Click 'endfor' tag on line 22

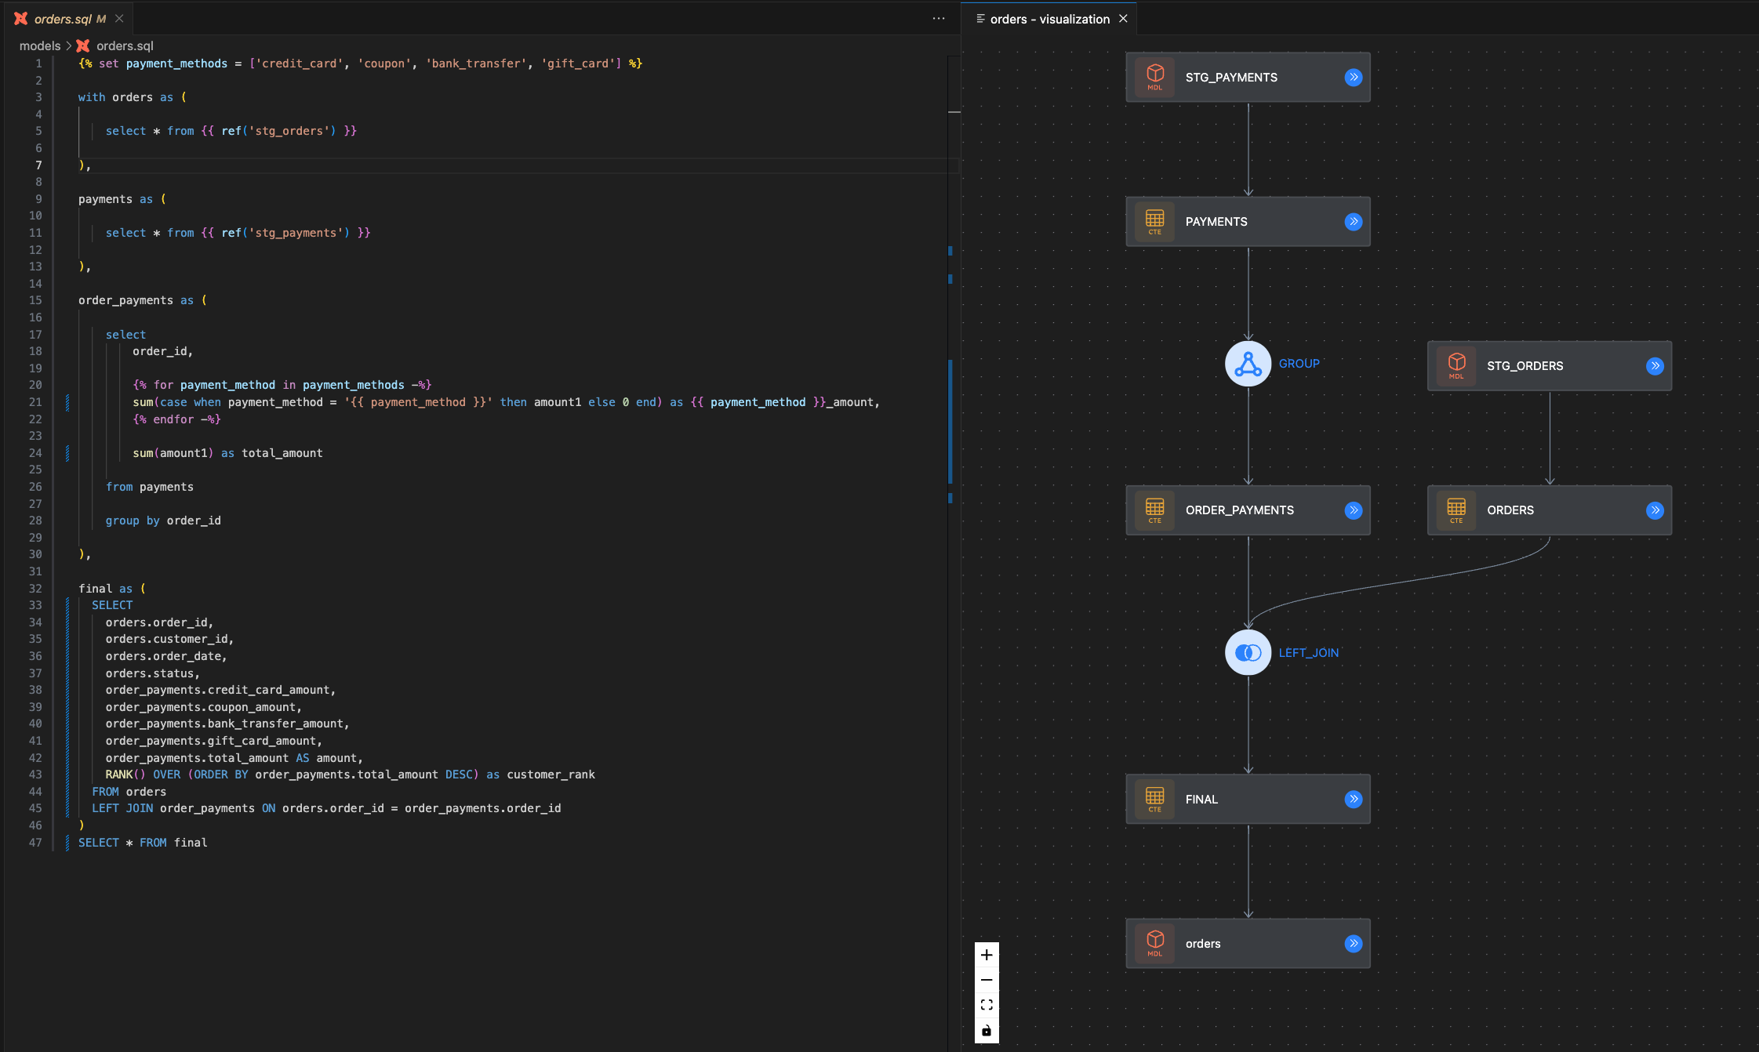[x=173, y=419]
